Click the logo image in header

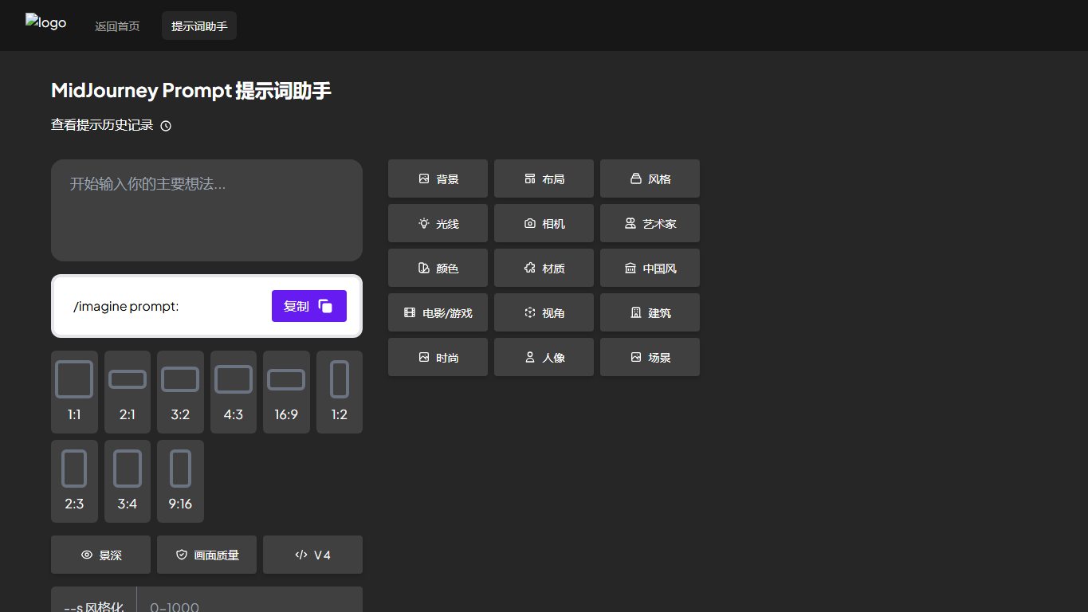tap(45, 22)
